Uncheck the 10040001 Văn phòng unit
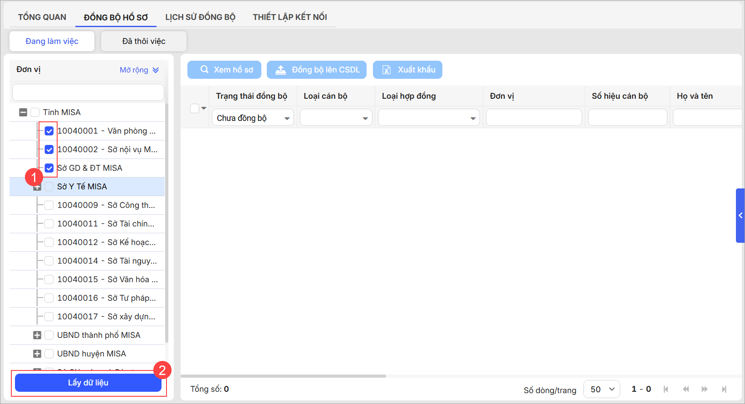This screenshot has height=404, width=745. (x=49, y=131)
